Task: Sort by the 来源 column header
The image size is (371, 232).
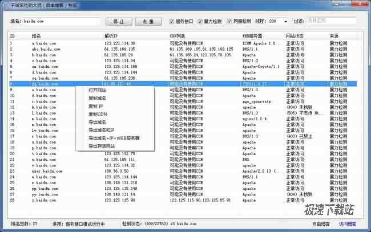Action: pos(334,36)
